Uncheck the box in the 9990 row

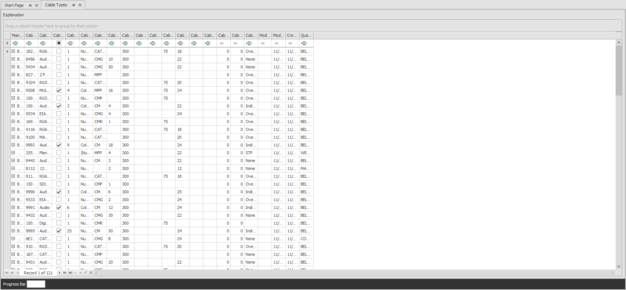pos(59,192)
